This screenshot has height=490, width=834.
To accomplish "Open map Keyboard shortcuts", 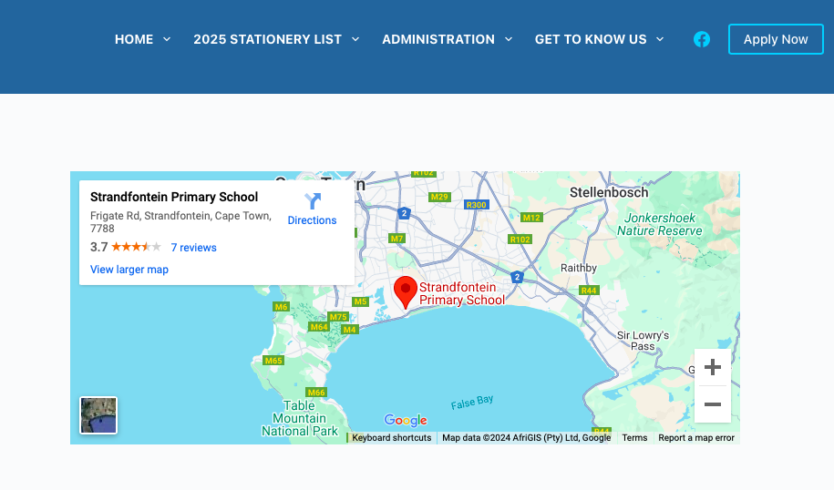I will [x=391, y=438].
